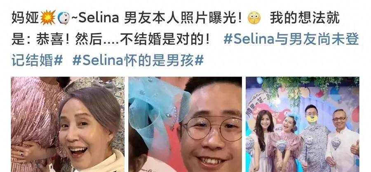Image resolution: width=371 pixels, height=172 pixels.
Task: Click the ring on the hand in first photo
Action: point(22,154)
